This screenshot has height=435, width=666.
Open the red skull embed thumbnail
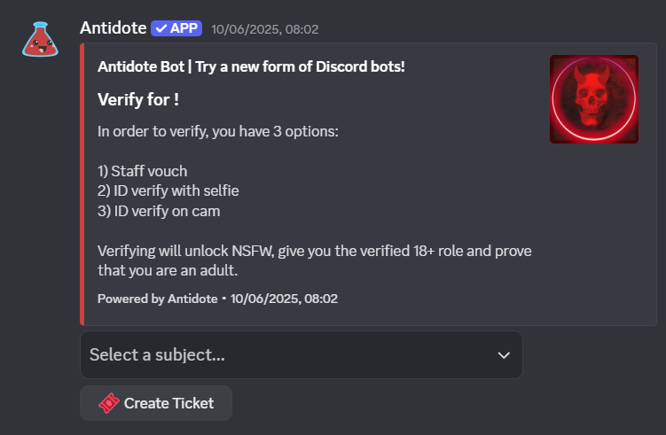pos(594,99)
